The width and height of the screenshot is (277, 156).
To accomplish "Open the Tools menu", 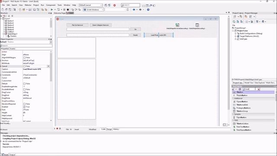I will point(60,5).
